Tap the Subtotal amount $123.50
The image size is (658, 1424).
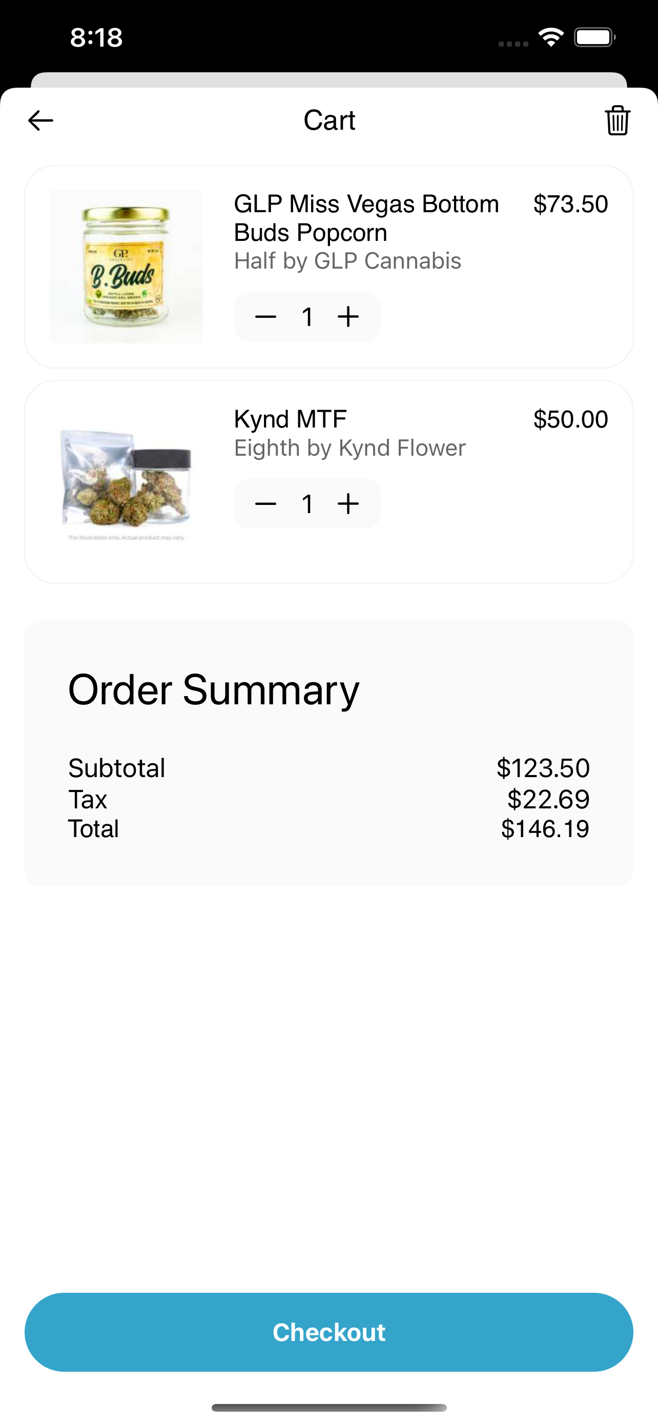point(543,768)
